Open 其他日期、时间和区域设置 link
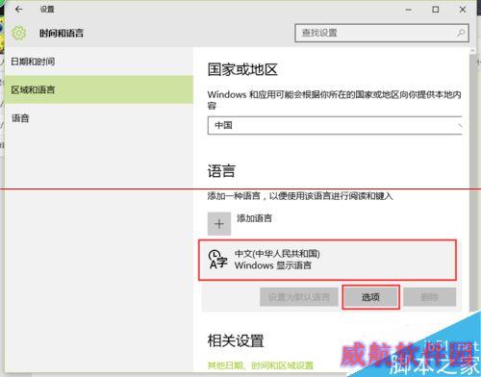 (x=260, y=365)
